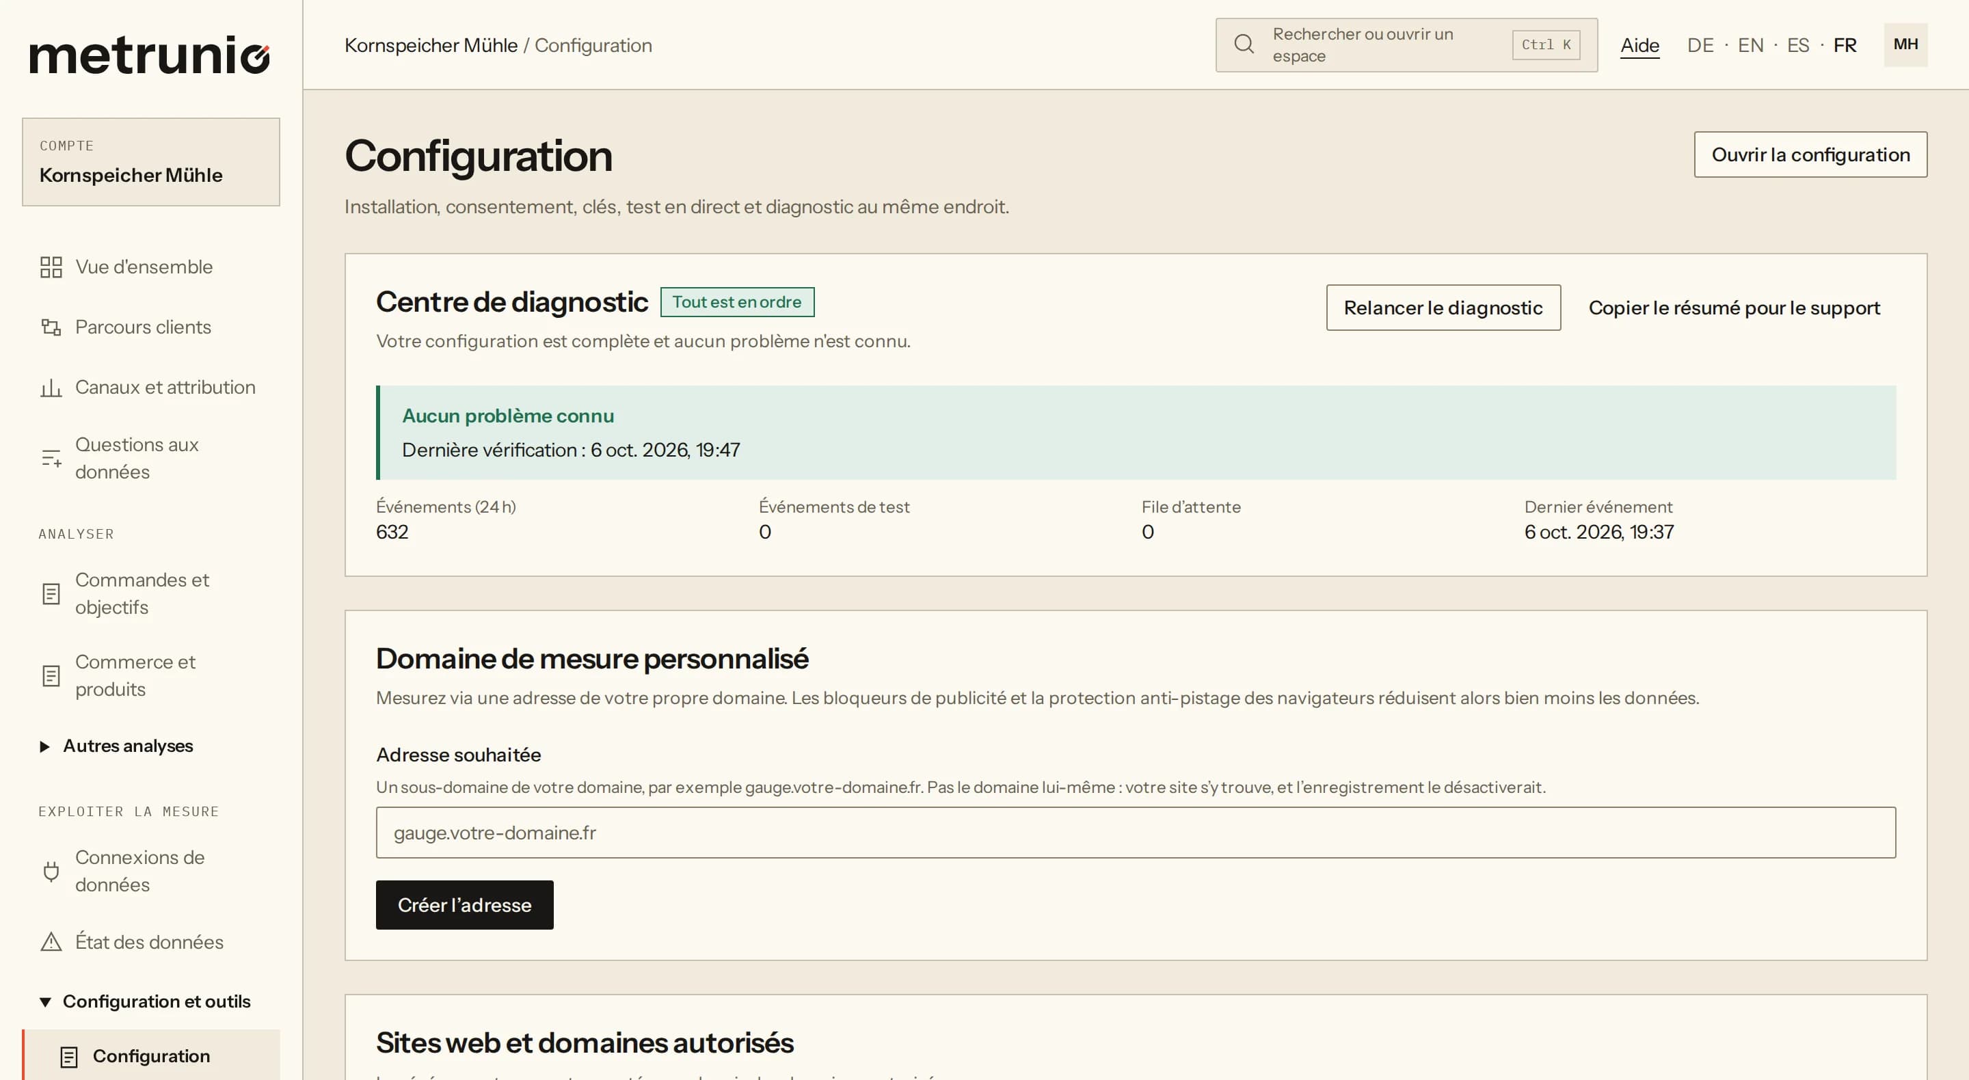Open the MH user avatar menu
Image resolution: width=1969 pixels, height=1080 pixels.
pyautogui.click(x=1905, y=44)
